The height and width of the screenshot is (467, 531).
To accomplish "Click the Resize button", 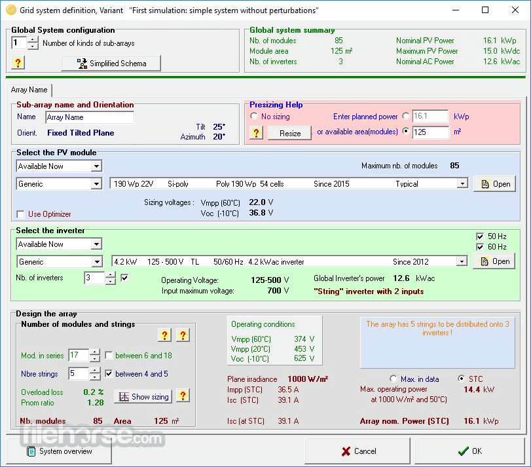I will (290, 133).
